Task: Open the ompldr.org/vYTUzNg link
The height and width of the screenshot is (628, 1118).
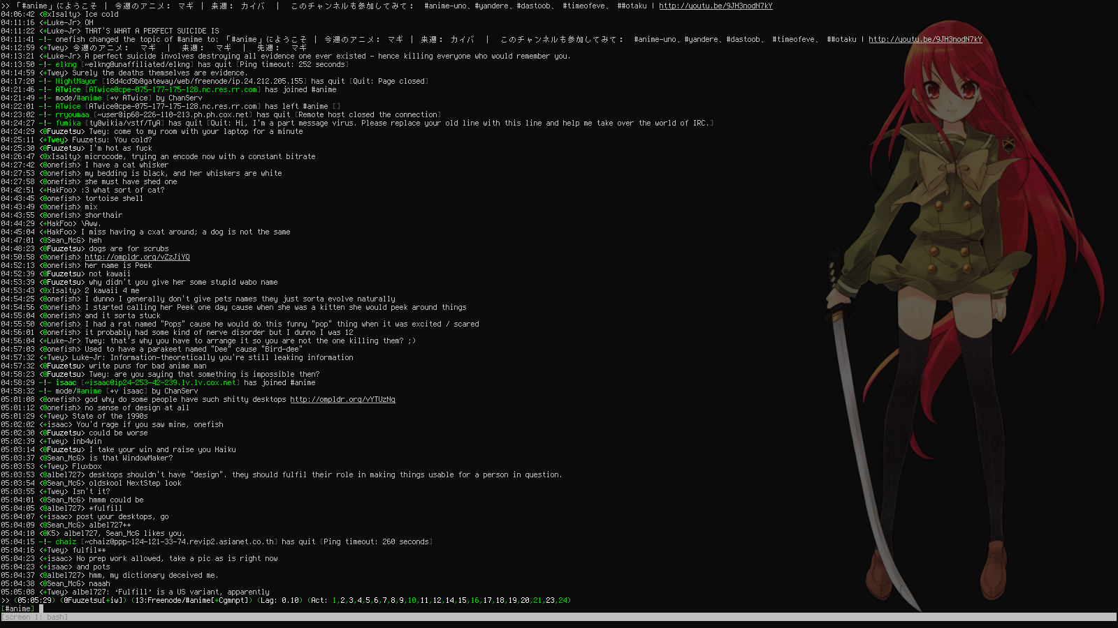Action: (342, 399)
